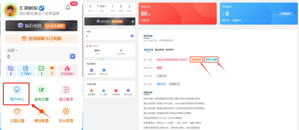Click the promotion URL https://www.hkxz688.cn?ref=1
The height and width of the screenshot is (130, 299).
[172, 60]
